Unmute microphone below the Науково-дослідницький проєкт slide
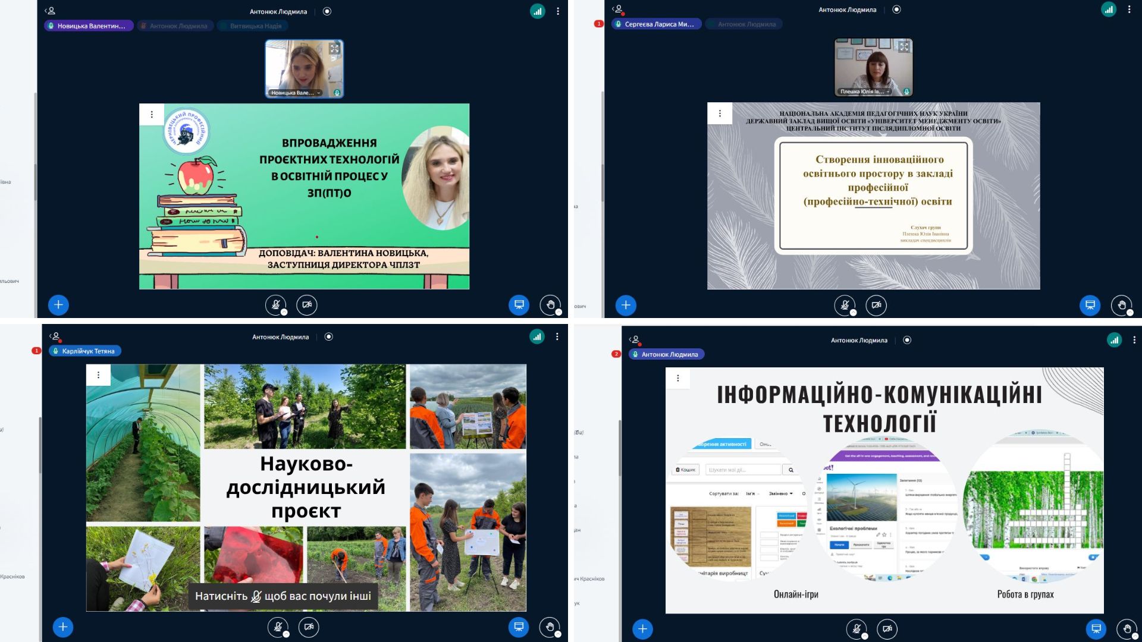1142x642 pixels. click(278, 627)
